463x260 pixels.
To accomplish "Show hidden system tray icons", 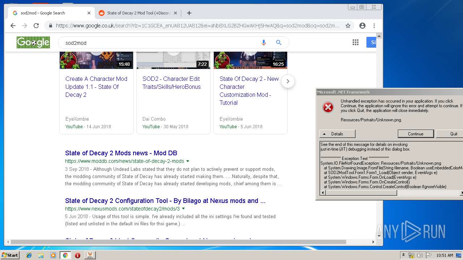I will [x=403, y=255].
